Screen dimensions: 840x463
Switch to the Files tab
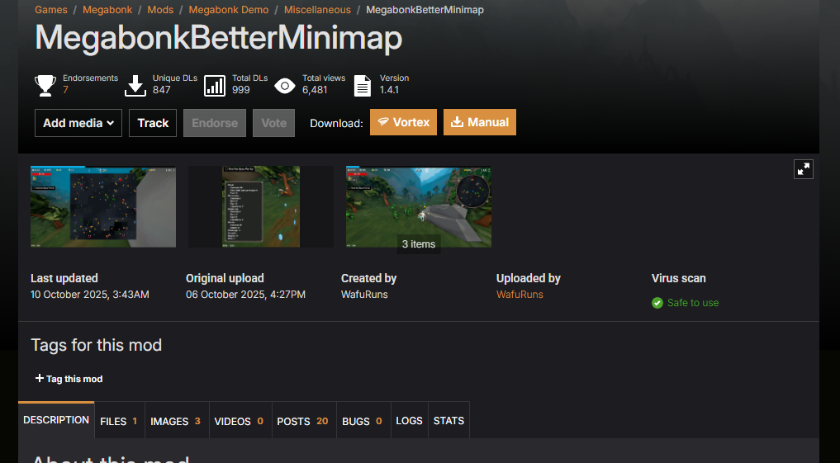coord(119,421)
